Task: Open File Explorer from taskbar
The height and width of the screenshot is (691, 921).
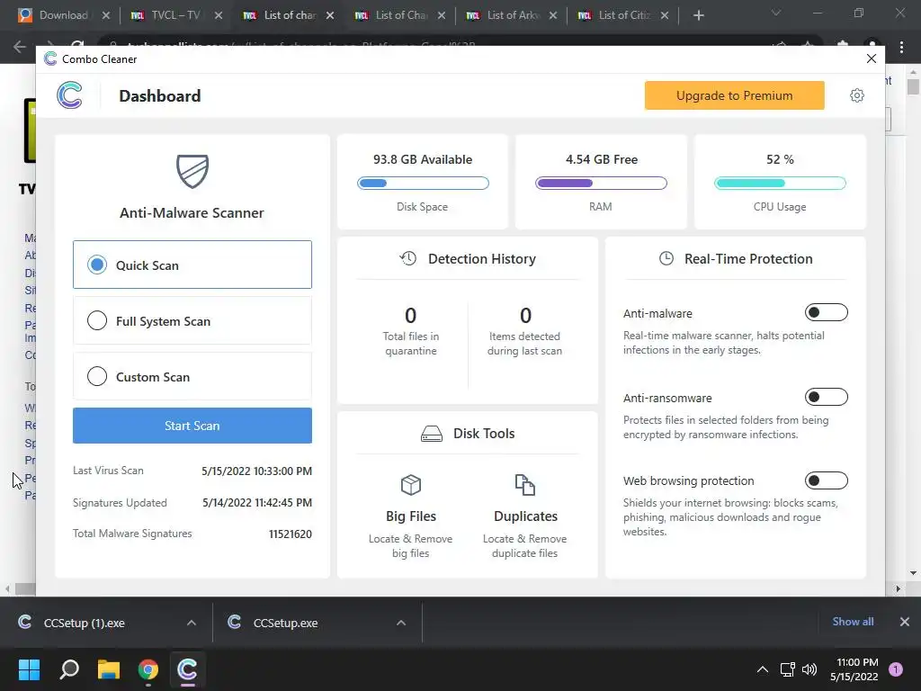Action: 109,669
